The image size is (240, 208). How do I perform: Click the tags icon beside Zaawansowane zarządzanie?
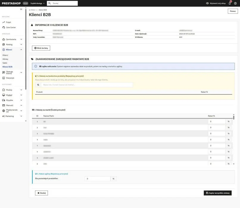pos(32,59)
